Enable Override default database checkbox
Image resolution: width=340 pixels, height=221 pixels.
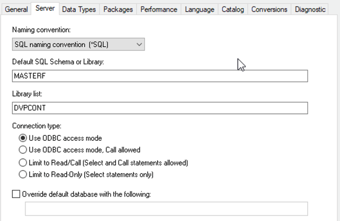pos(16,194)
